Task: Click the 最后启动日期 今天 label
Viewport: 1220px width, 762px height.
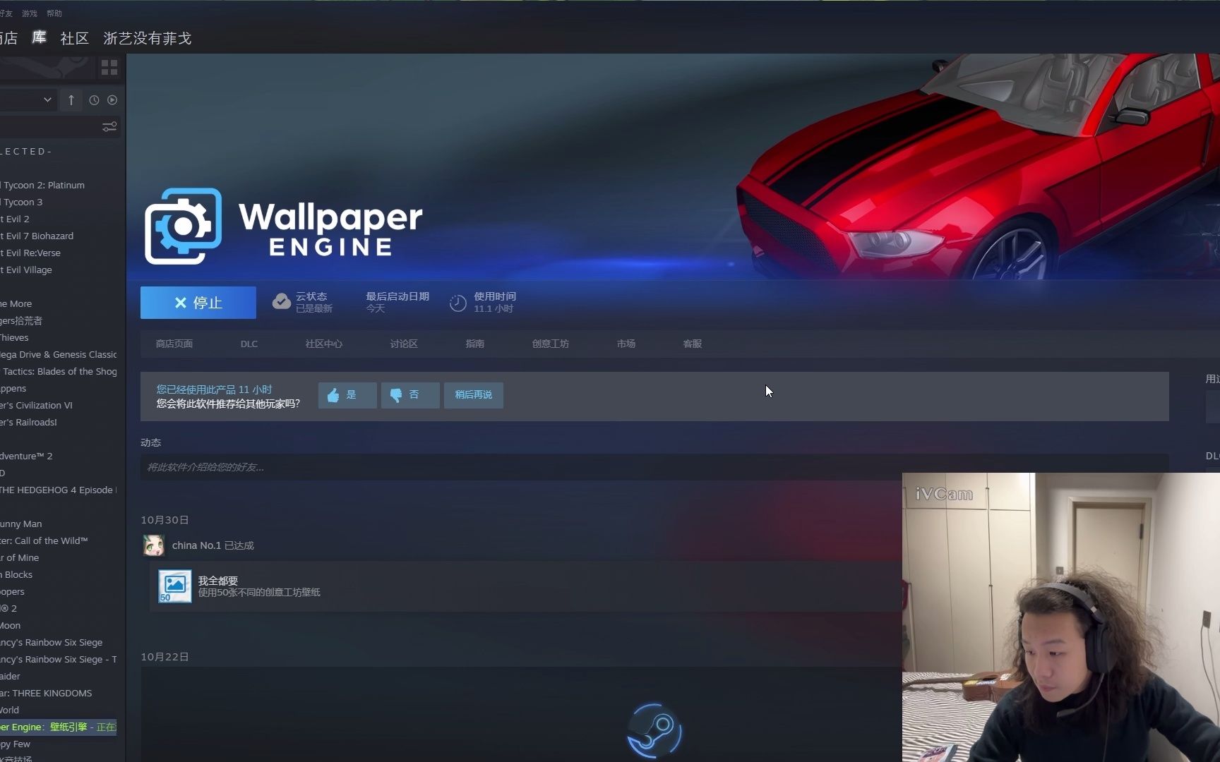Action: click(x=397, y=303)
